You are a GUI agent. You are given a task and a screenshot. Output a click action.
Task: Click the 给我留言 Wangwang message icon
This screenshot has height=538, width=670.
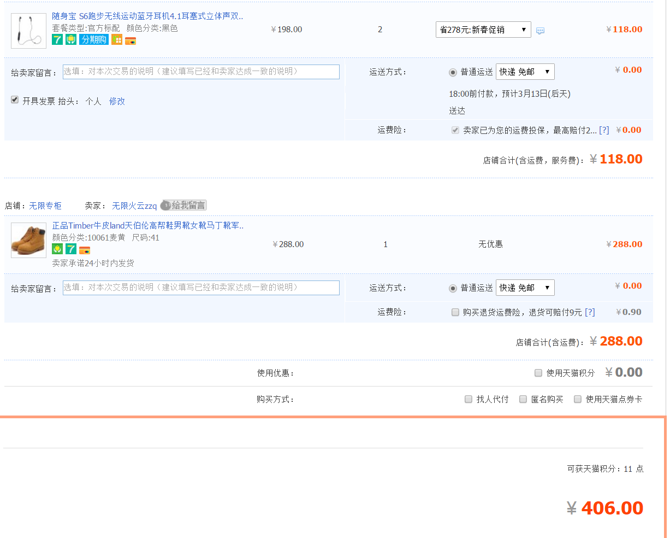pos(183,206)
